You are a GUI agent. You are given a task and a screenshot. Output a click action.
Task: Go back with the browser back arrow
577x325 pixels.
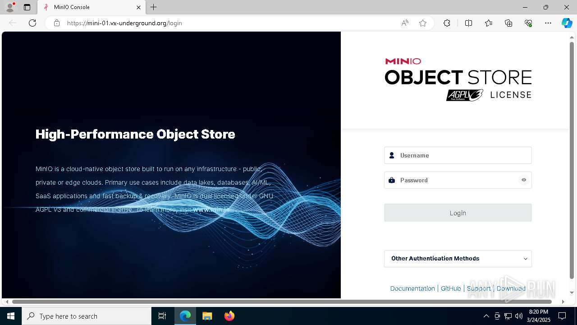[x=13, y=23]
